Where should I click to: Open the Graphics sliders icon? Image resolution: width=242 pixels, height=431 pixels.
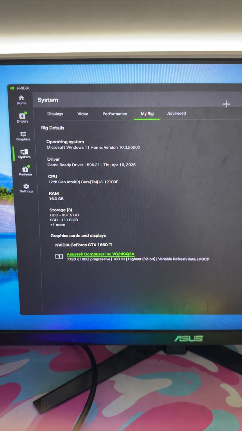[x=23, y=134]
